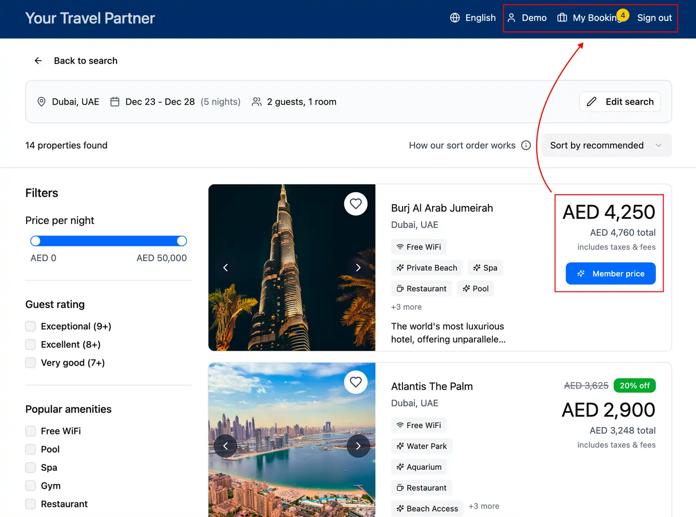Click the Dec 23 - Dec 28 dates
Screen dimensions: 696x517
160,102
